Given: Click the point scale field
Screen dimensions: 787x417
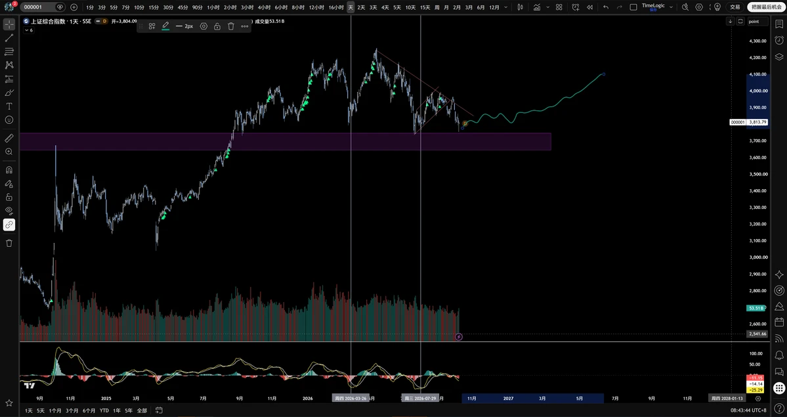Looking at the screenshot, I should [757, 21].
